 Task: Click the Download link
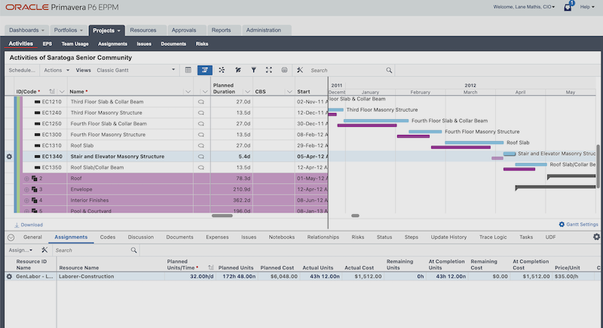coord(32,225)
